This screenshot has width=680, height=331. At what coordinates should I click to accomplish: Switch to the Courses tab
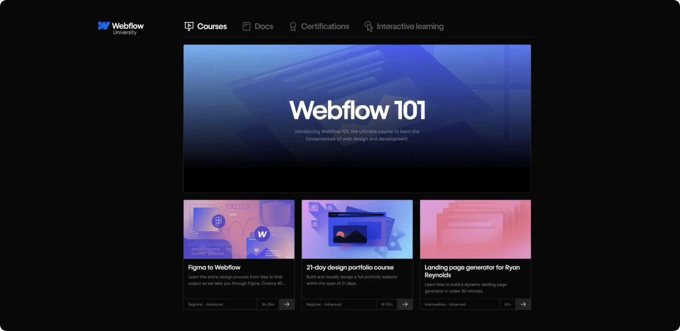206,26
